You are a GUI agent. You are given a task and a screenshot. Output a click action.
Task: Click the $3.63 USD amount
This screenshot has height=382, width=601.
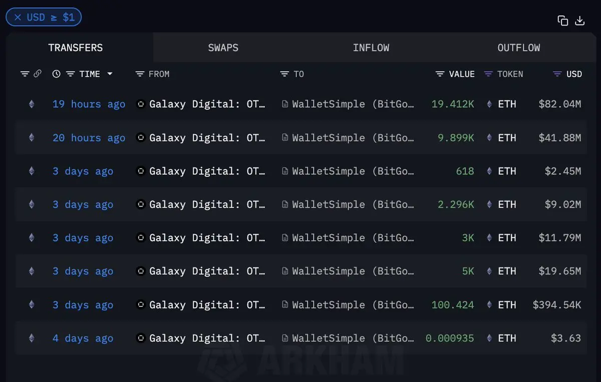pos(566,338)
